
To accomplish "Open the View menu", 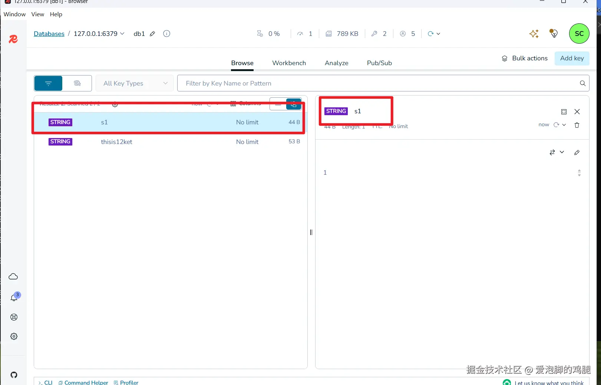I will (38, 14).
